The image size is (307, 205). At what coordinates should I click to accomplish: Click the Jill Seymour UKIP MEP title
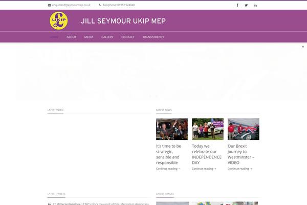point(123,21)
